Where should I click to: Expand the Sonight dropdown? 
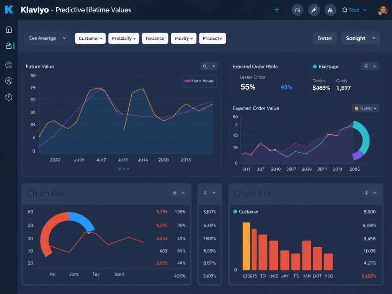coord(360,38)
